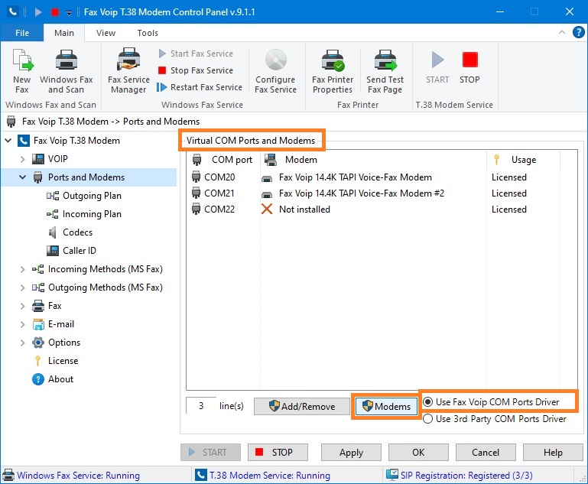Click the Add/Remove button
The height and width of the screenshot is (484, 588).
(301, 407)
